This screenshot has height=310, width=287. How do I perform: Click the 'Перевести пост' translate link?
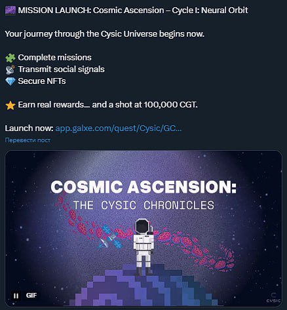tap(28, 140)
